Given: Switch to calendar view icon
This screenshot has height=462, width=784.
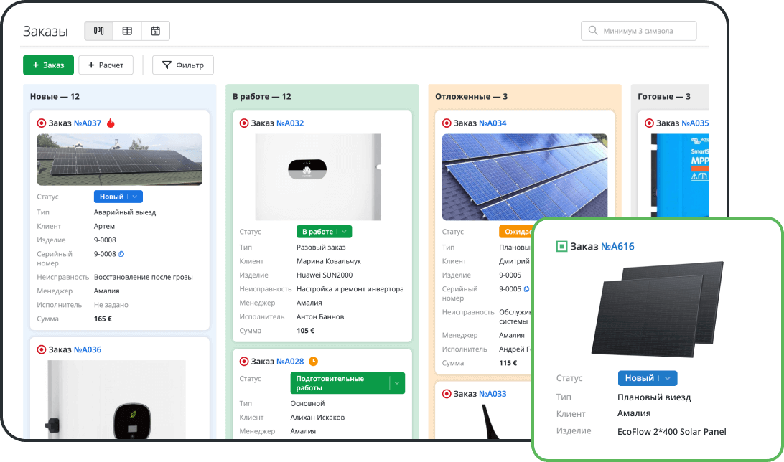Looking at the screenshot, I should pyautogui.click(x=155, y=31).
